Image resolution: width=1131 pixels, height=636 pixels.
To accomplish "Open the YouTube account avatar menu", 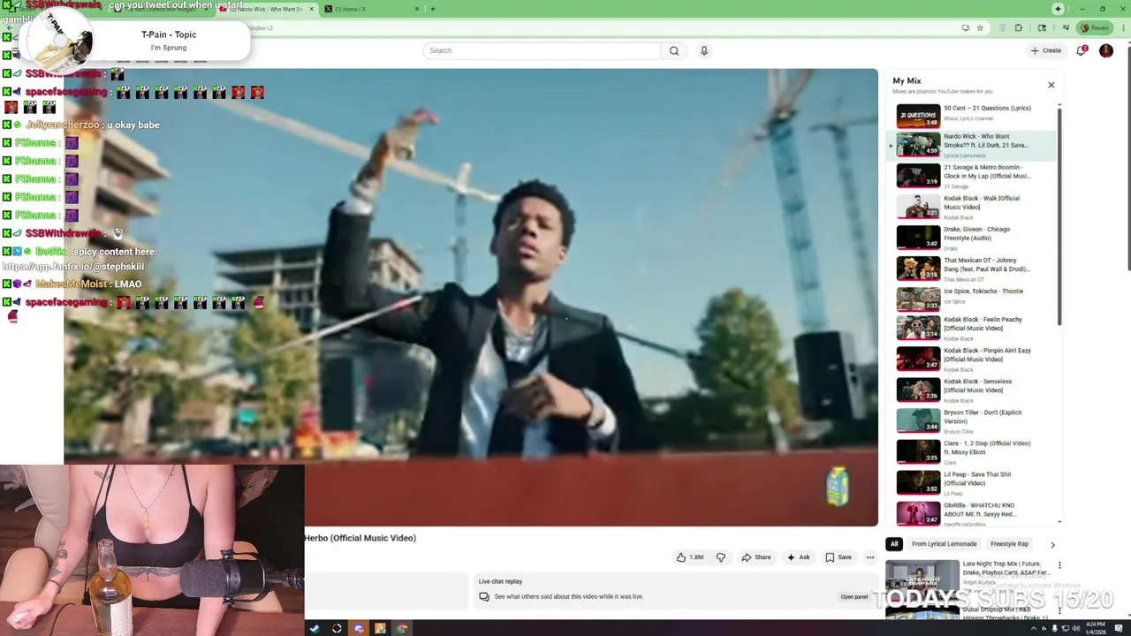I will point(1106,50).
